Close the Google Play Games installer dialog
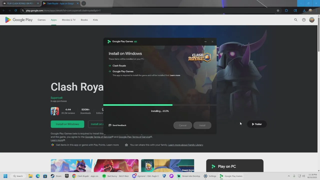The width and height of the screenshot is (320, 180). pyautogui.click(x=212, y=41)
